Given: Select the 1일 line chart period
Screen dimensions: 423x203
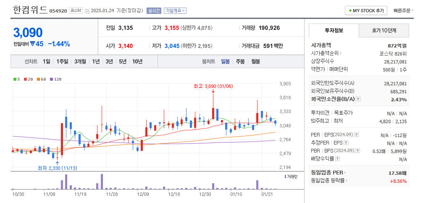Looking at the screenshot, I should [x=46, y=61].
